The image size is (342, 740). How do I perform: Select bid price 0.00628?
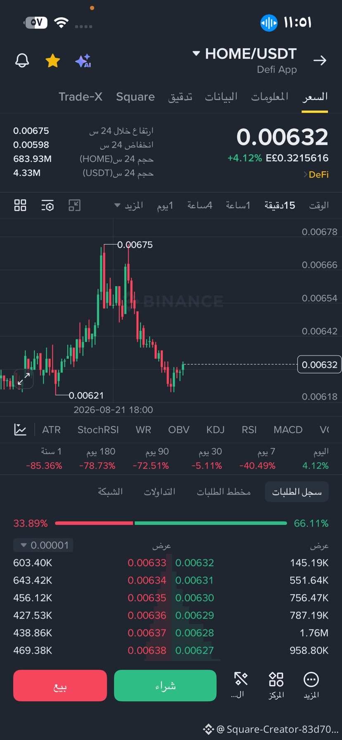point(195,633)
